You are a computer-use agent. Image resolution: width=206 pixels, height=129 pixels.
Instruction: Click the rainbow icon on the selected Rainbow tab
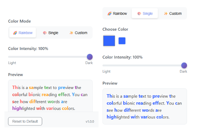tap(15, 33)
